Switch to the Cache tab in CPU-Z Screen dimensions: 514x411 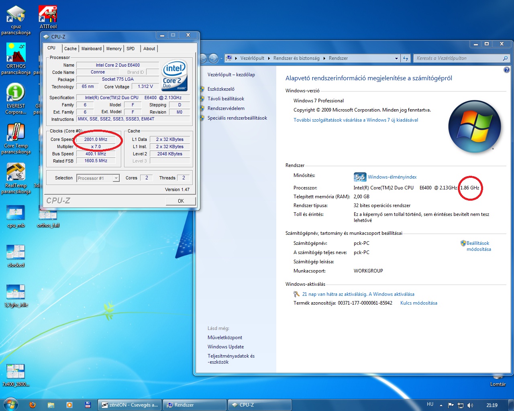tap(70, 49)
